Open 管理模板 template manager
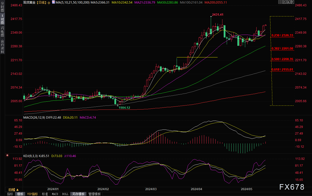This screenshot has width=312, height=196. tap(94, 194)
